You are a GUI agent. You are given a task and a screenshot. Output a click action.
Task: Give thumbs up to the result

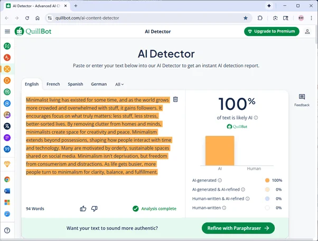(x=83, y=209)
